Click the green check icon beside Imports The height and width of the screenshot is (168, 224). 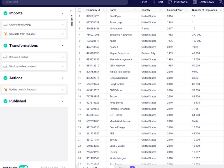coord(5,13)
